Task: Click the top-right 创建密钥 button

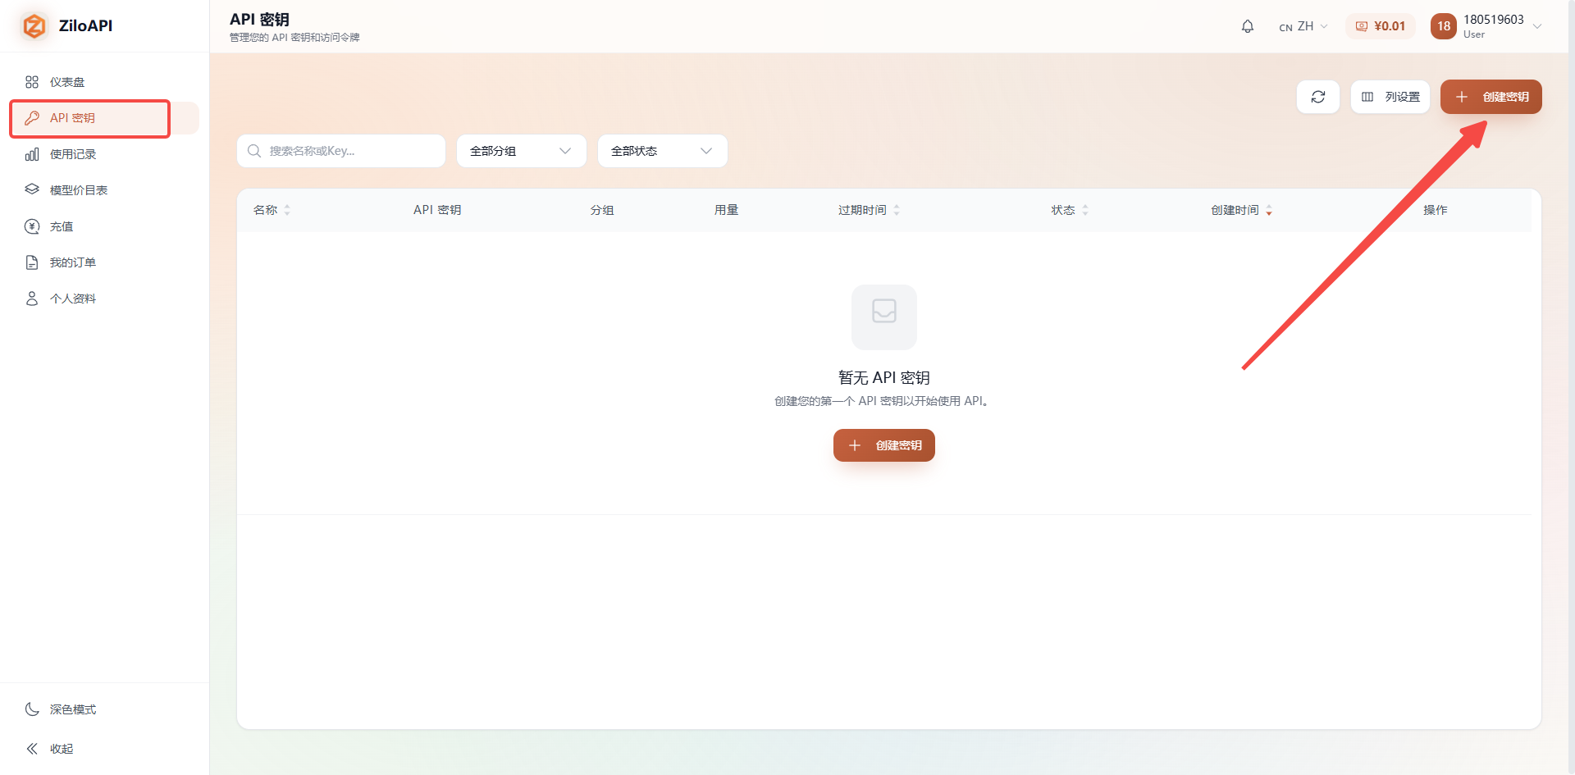Action: coord(1491,97)
